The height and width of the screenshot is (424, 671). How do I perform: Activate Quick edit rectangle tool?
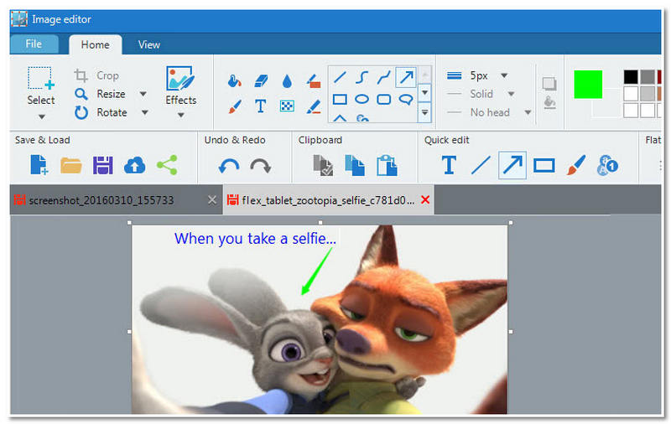(x=544, y=165)
